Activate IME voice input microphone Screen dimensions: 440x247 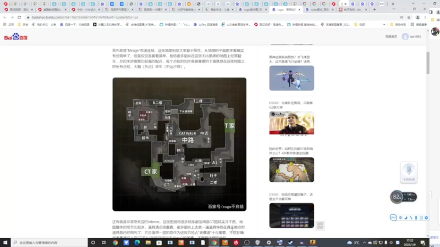416,217
